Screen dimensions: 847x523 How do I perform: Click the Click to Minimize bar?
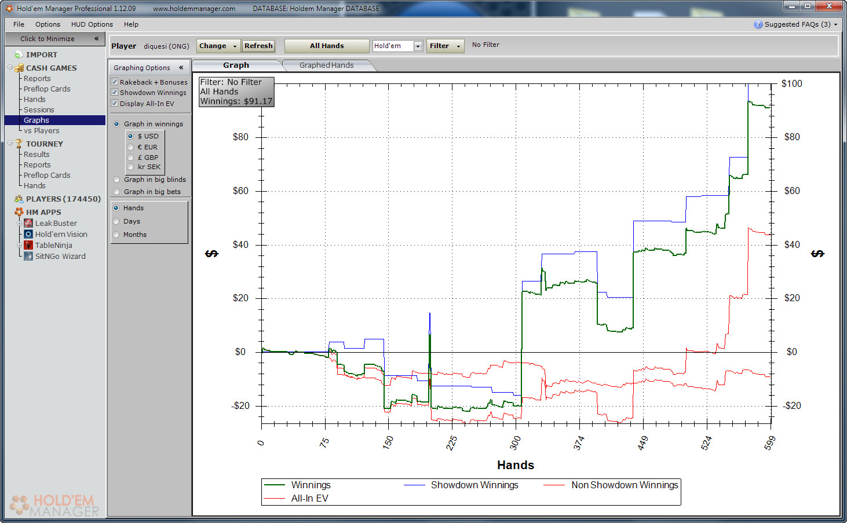55,39
